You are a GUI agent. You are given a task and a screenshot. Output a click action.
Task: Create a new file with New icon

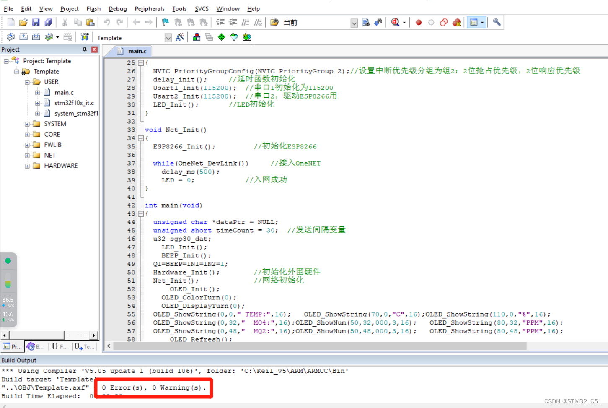pyautogui.click(x=11, y=22)
